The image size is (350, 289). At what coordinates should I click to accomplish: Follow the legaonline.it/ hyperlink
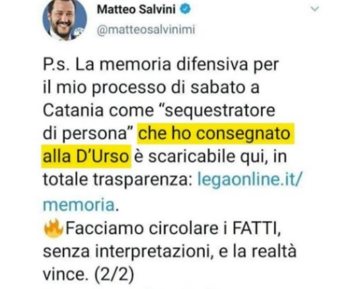pos(250,179)
